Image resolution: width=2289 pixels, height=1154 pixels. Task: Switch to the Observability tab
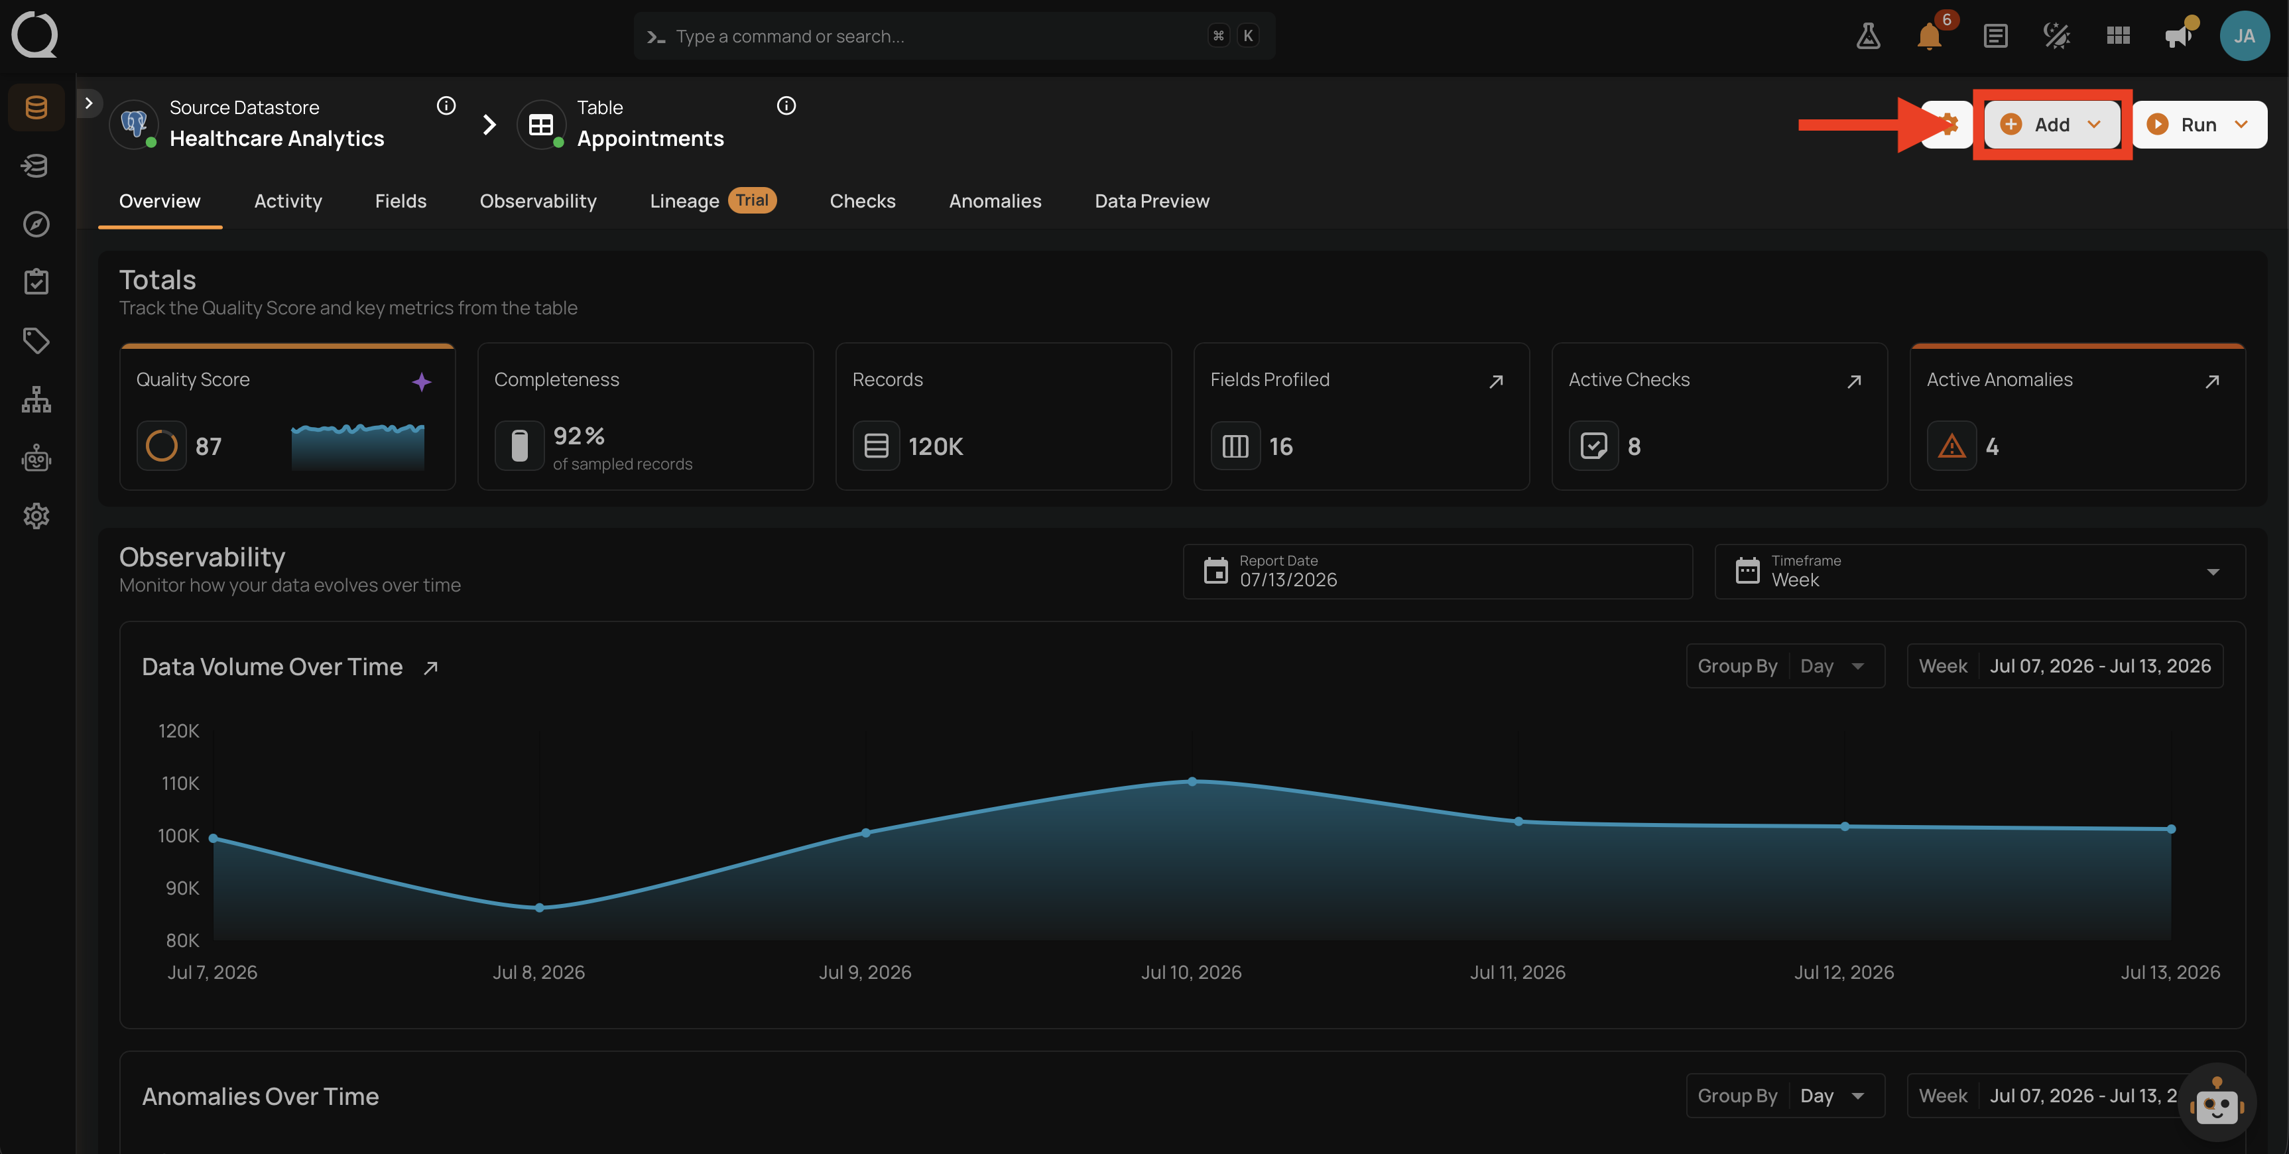(x=538, y=201)
